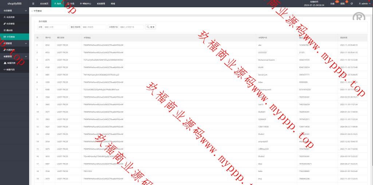The height and width of the screenshot is (185, 373).
Task: Open 客服列表 in the sidebar
Action: pyautogui.click(x=11, y=63)
